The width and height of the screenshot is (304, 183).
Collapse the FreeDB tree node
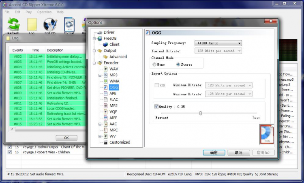(94, 39)
